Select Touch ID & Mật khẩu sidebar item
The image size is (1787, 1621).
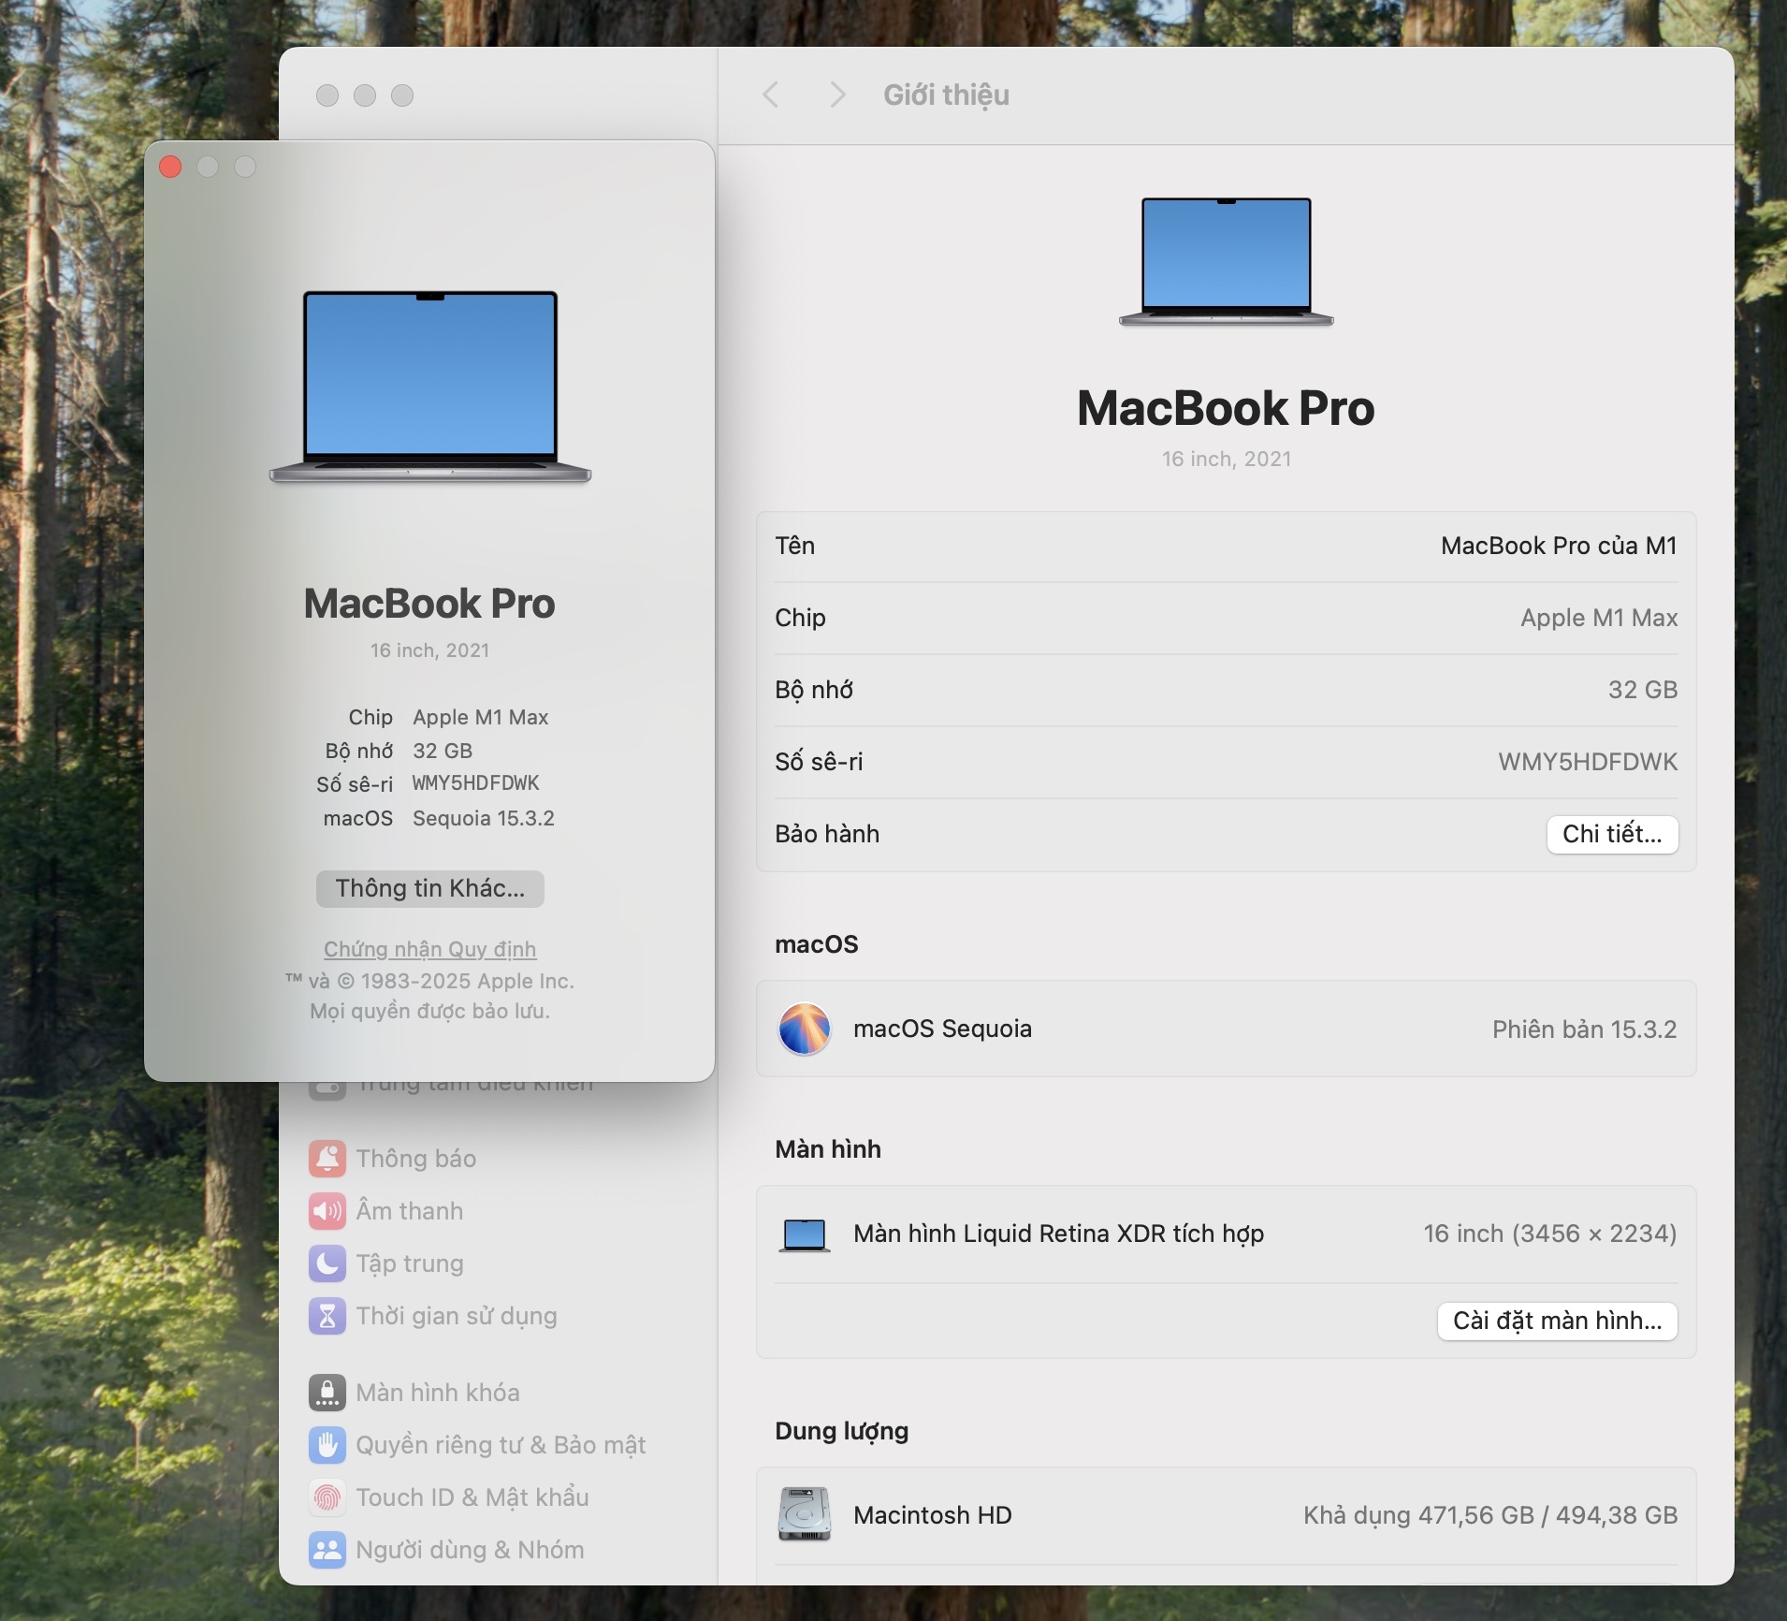click(472, 1497)
